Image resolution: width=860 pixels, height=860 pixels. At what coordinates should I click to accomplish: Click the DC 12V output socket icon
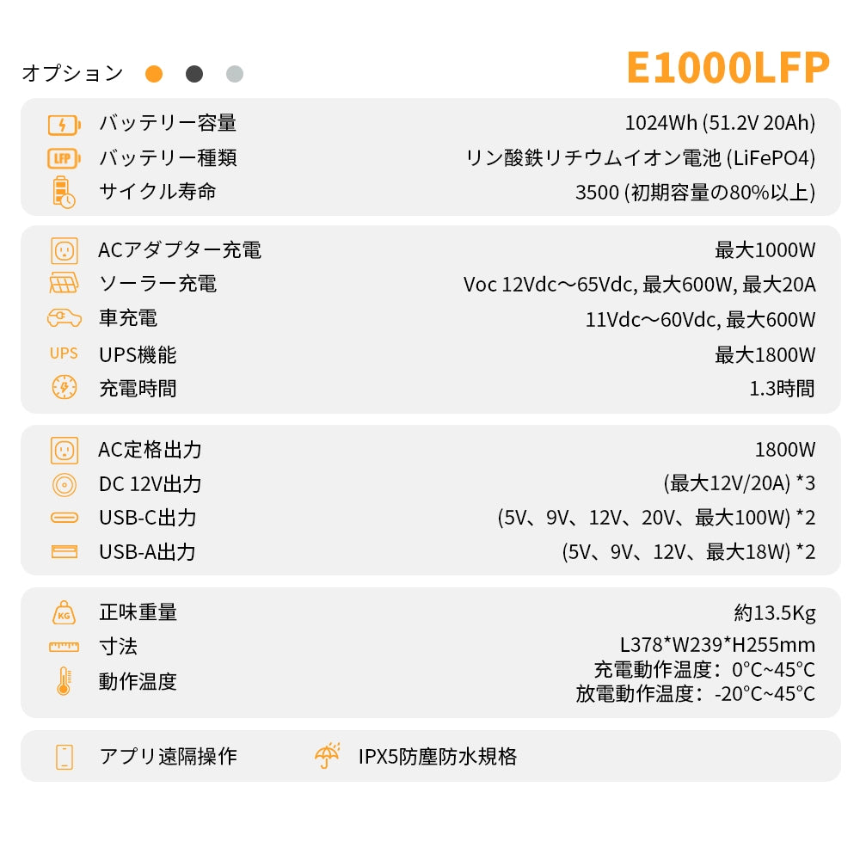(x=64, y=484)
